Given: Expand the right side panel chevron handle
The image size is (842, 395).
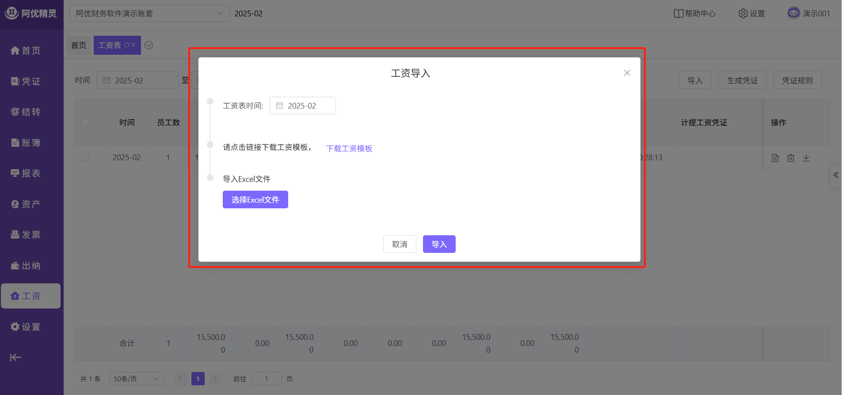Looking at the screenshot, I should (836, 175).
